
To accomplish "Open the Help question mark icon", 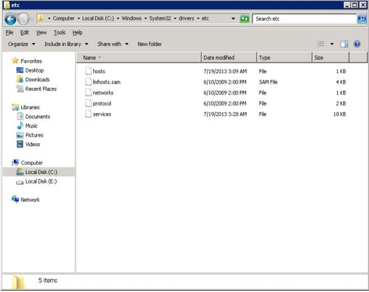I will point(357,44).
